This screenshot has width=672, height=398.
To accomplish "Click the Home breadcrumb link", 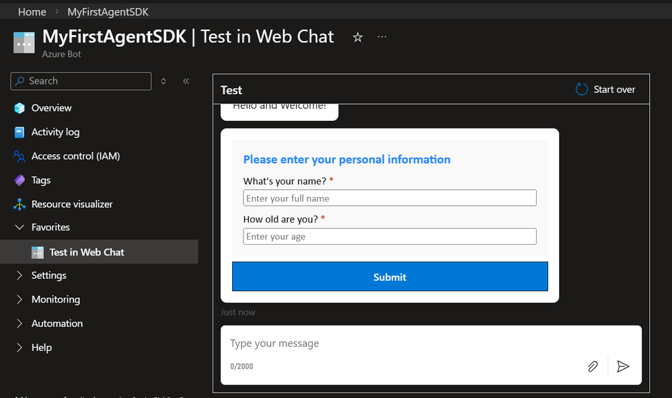I will [32, 12].
